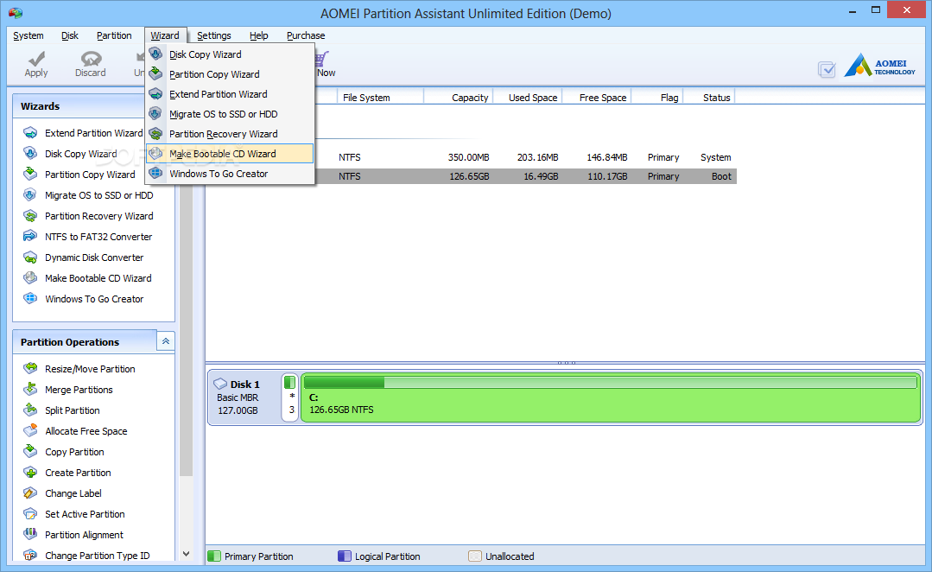Click the Disk Copy Wizard sidebar icon

coord(30,154)
